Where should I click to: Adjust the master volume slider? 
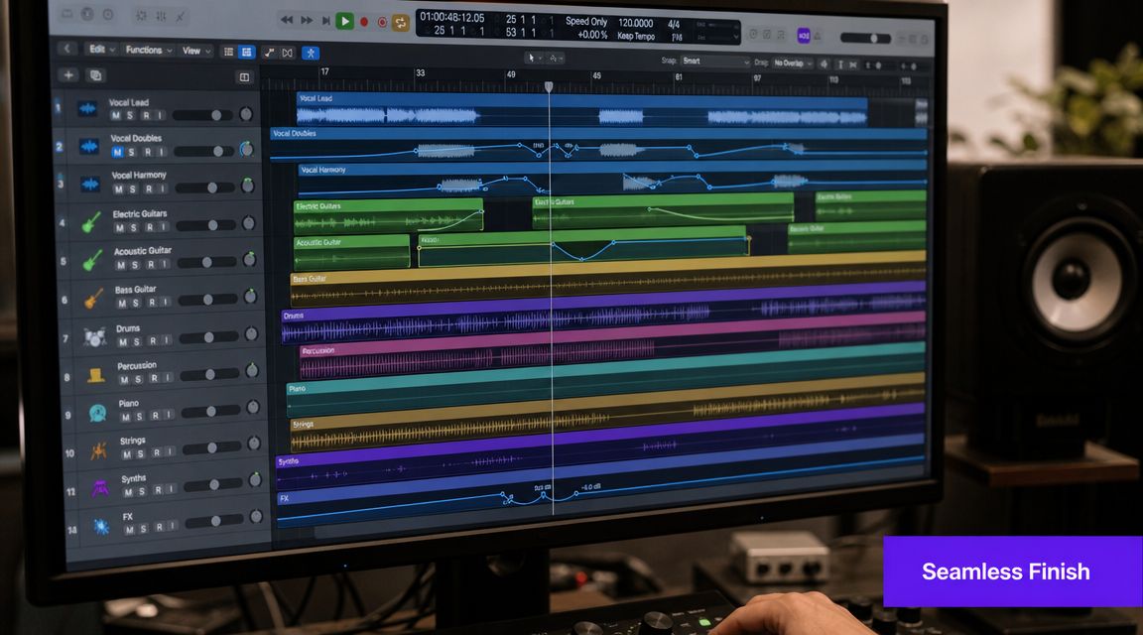tap(864, 38)
